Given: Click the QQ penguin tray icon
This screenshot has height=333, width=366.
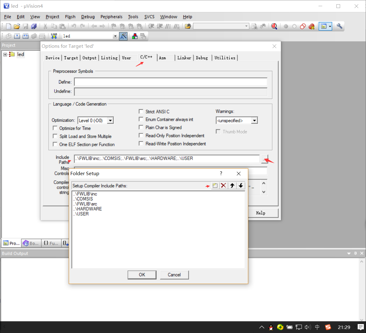Looking at the screenshot, I should click(x=271, y=327).
